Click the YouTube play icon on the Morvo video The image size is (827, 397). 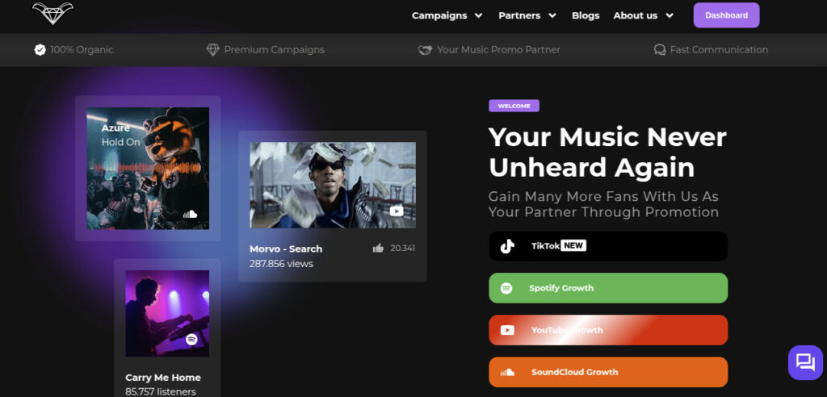397,211
